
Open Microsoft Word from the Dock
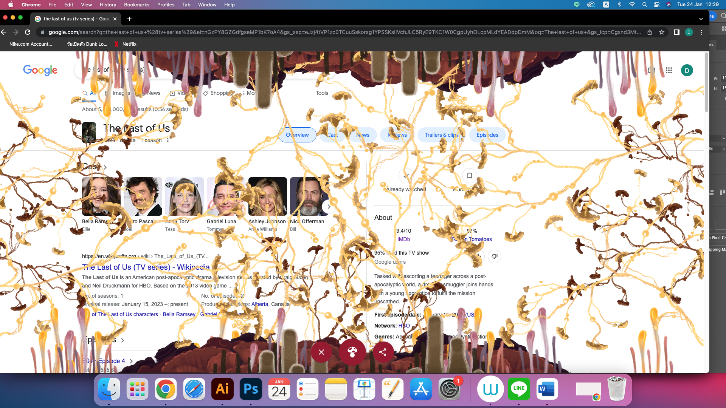click(547, 389)
